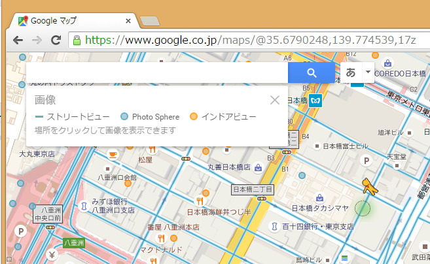Click the green padlock security icon
430x264 pixels.
[x=77, y=41]
